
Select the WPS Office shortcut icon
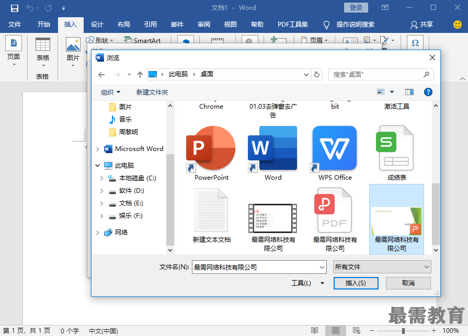coord(335,153)
